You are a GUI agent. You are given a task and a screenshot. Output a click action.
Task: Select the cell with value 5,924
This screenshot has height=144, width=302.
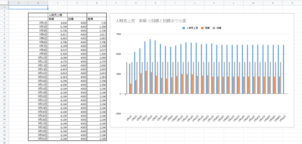tap(58, 54)
